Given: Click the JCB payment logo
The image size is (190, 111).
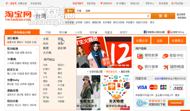Looking at the screenshot, I should (x=164, y=87).
